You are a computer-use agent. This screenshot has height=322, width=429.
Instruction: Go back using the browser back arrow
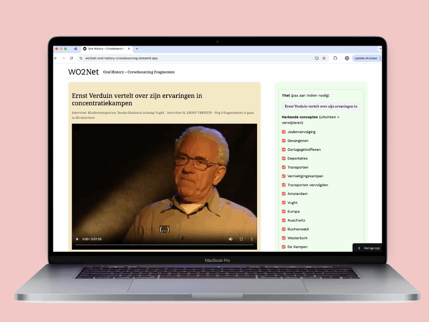pyautogui.click(x=56, y=58)
